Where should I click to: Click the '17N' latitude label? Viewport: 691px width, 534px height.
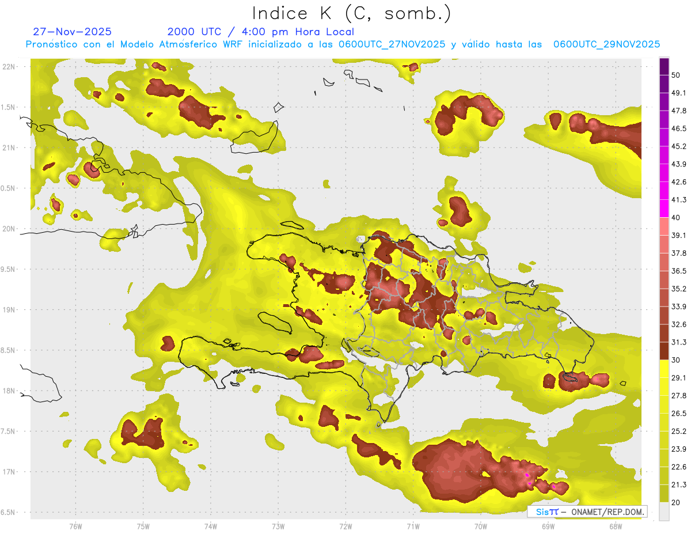point(9,472)
